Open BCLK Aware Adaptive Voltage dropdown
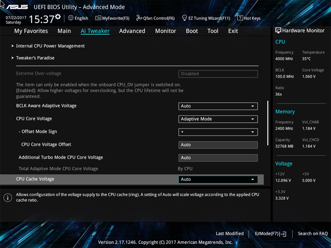Viewport: 331px width, 248px height. 218,106
